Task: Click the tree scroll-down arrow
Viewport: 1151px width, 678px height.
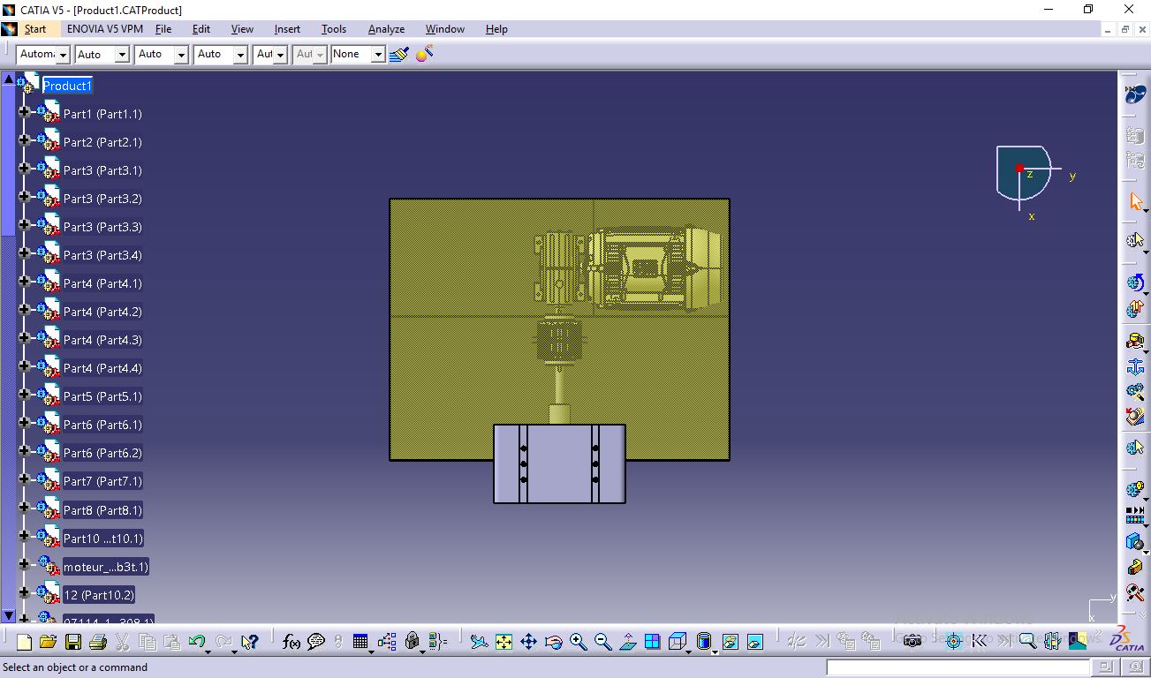Action: point(9,615)
